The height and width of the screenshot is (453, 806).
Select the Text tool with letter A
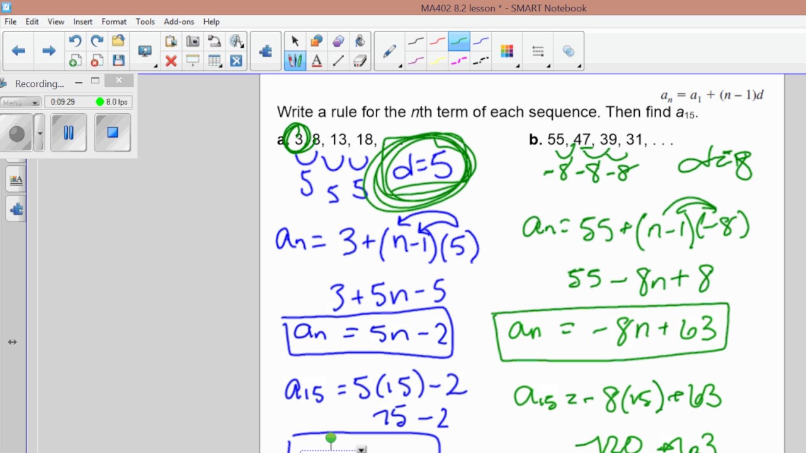[317, 61]
